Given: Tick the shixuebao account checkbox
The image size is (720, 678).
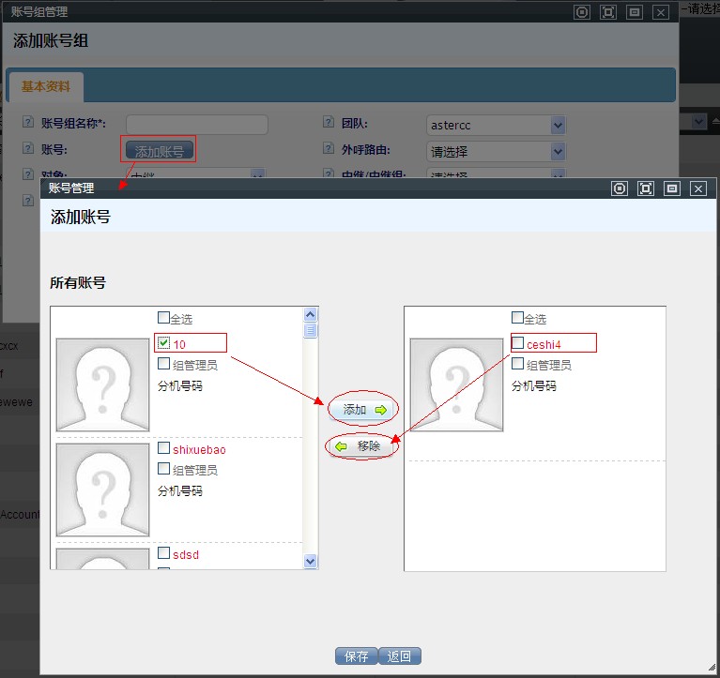Looking at the screenshot, I should click(164, 448).
